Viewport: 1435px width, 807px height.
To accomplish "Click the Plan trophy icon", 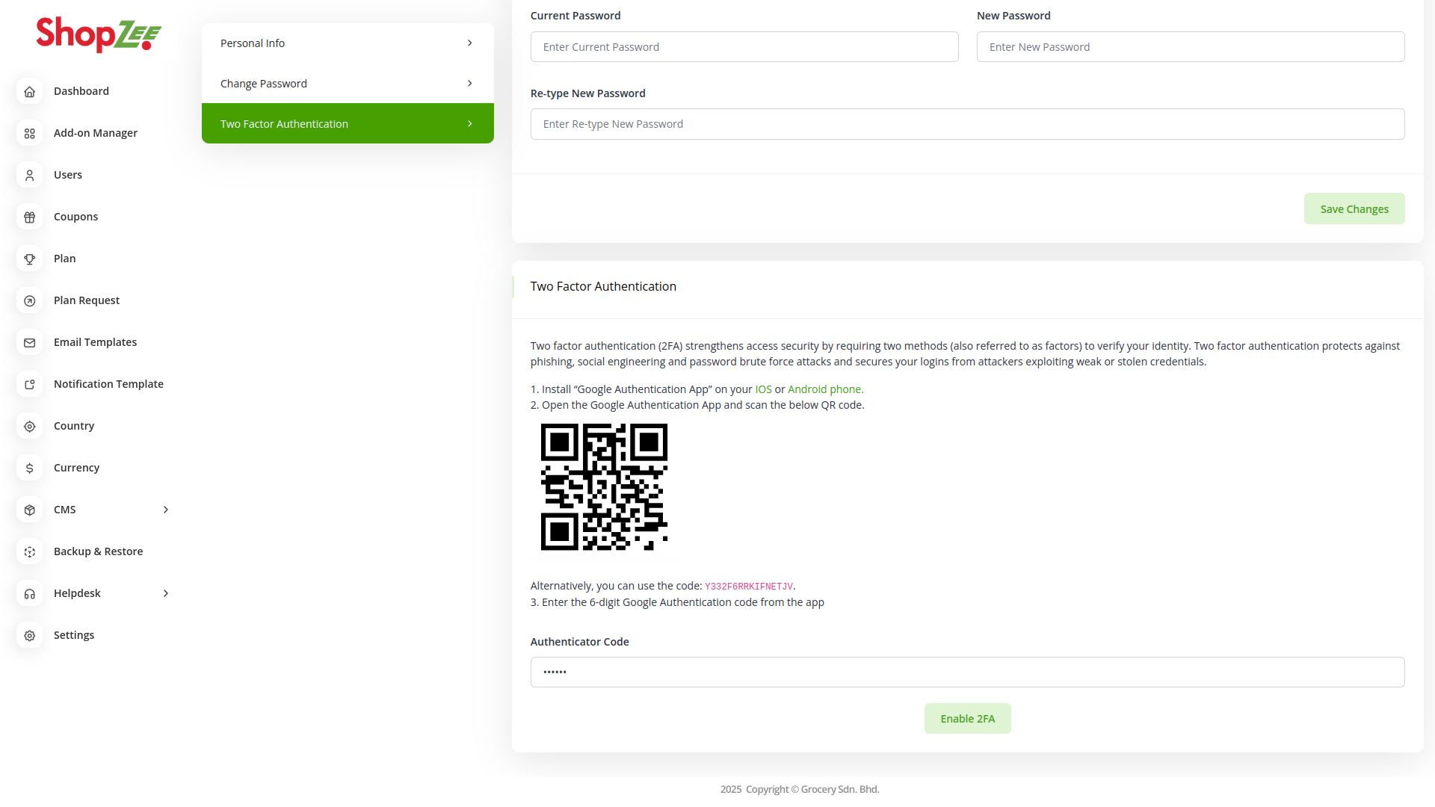I will pyautogui.click(x=30, y=259).
